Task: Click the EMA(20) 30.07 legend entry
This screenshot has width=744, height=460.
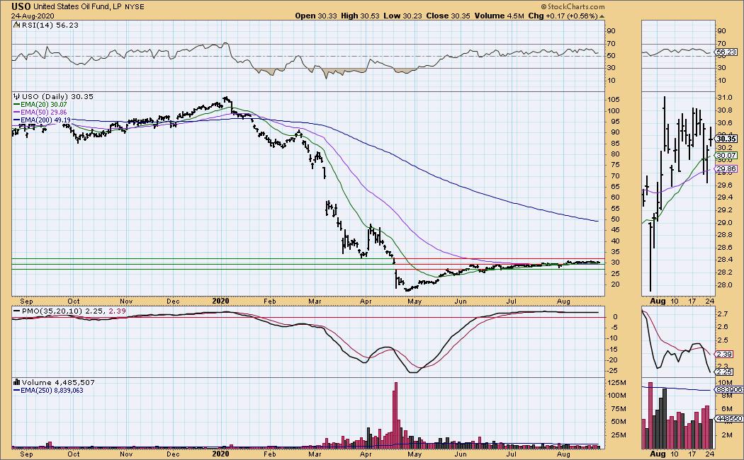Action: pyautogui.click(x=44, y=104)
